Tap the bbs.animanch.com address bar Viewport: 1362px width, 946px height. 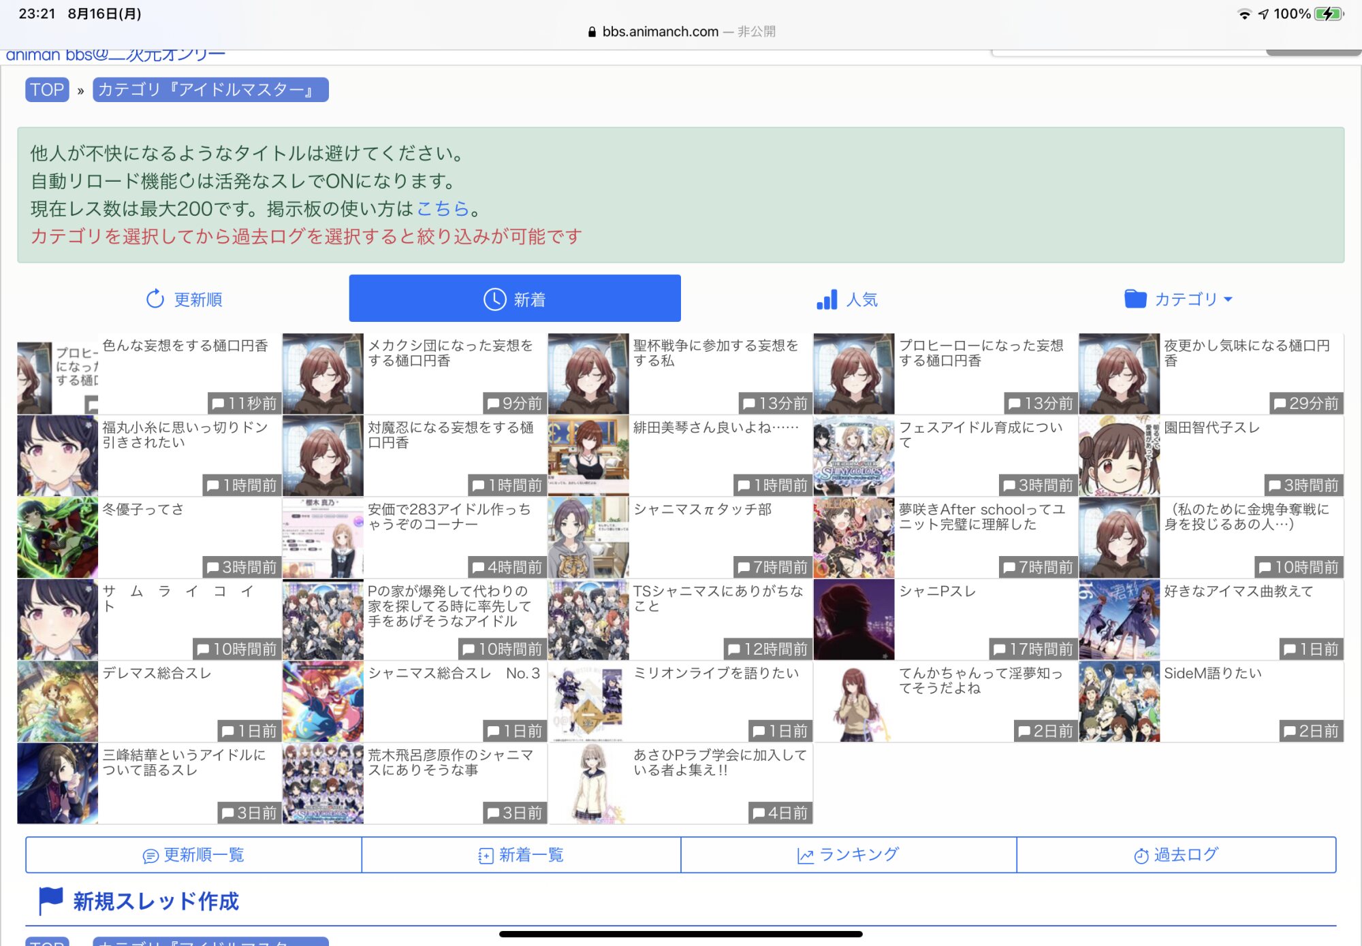click(681, 32)
